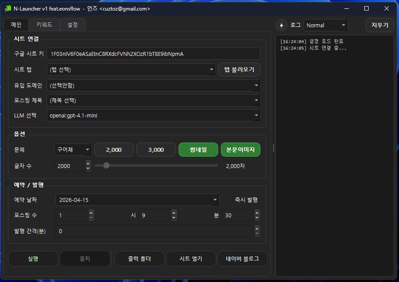Increase the 분 minute value
The height and width of the screenshot is (282, 399).
(257, 212)
